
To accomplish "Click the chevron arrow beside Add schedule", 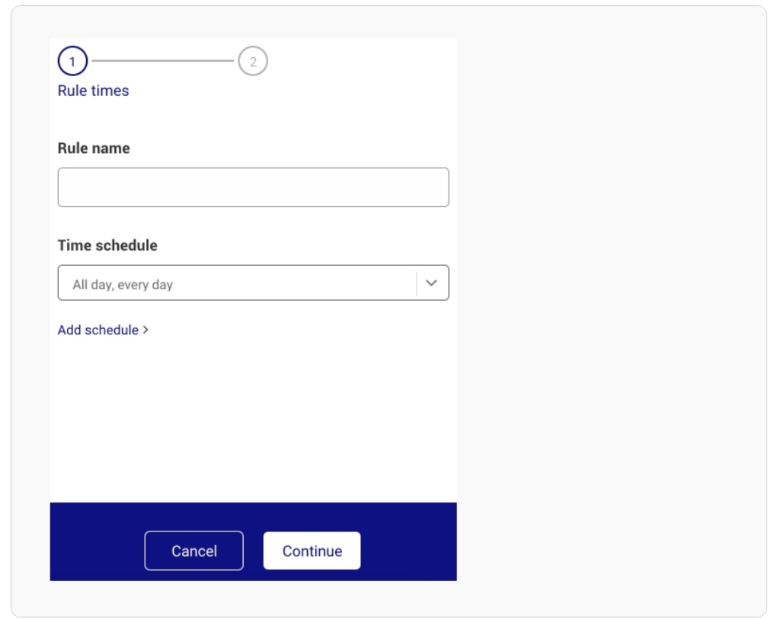I will pos(146,330).
